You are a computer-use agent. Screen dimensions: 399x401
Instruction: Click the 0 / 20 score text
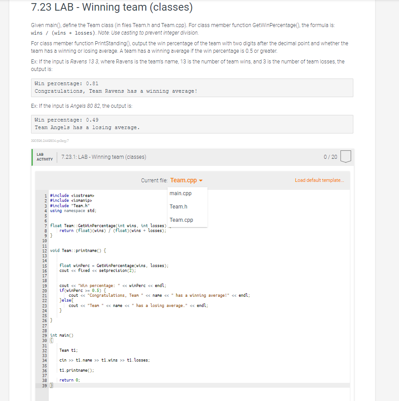(330, 157)
